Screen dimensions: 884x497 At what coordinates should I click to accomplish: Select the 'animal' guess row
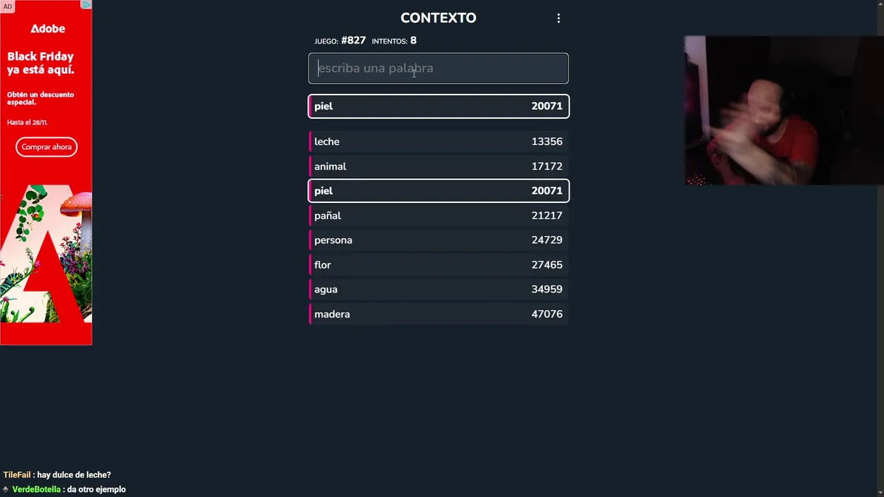(x=439, y=166)
